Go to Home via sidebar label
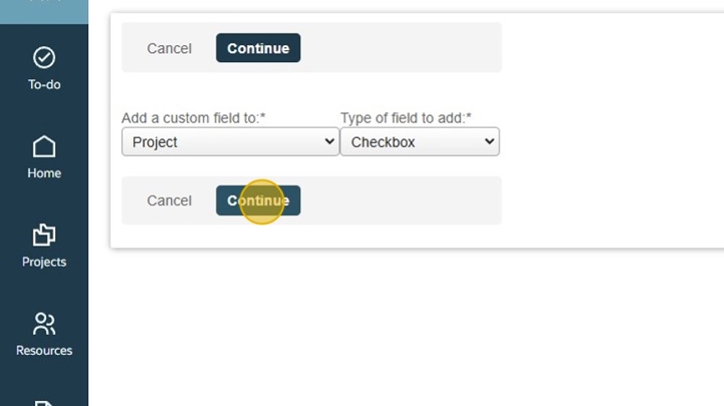 (x=44, y=174)
